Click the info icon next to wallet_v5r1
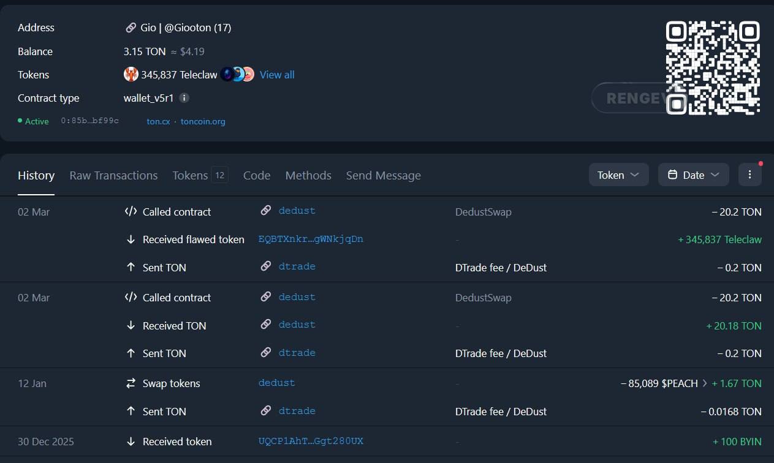 pos(184,98)
